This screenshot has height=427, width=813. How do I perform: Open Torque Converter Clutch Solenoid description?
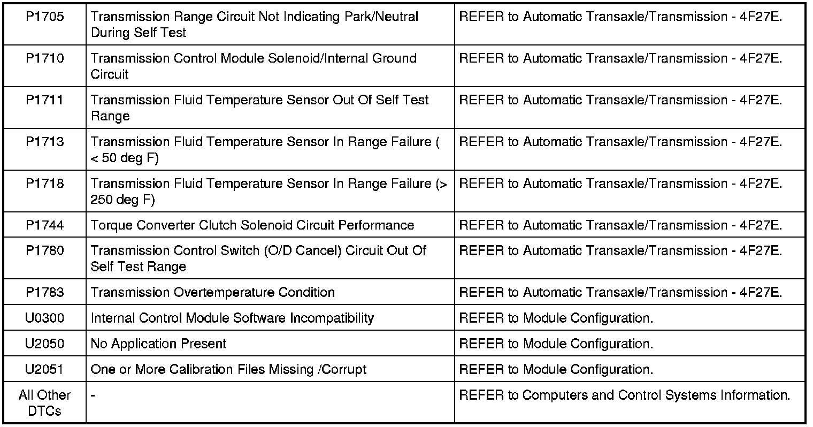(x=252, y=225)
